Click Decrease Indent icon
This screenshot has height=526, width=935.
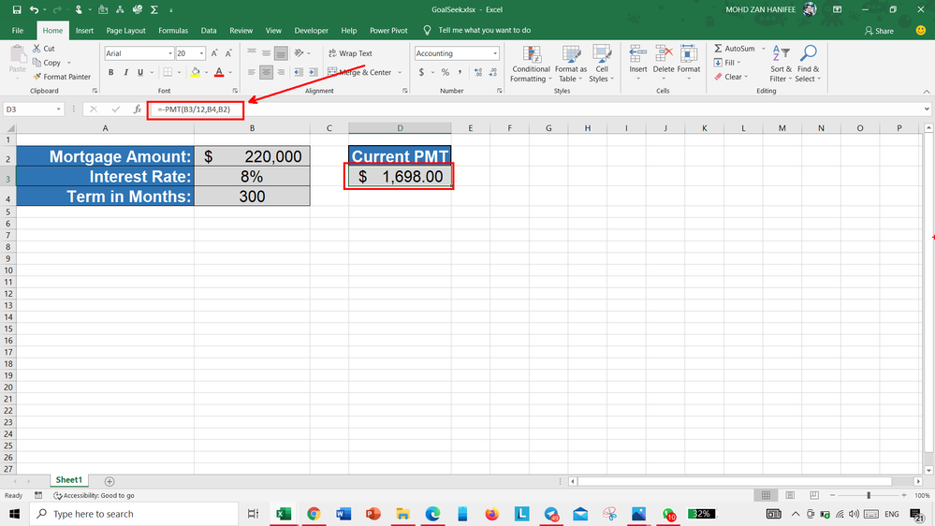(299, 72)
